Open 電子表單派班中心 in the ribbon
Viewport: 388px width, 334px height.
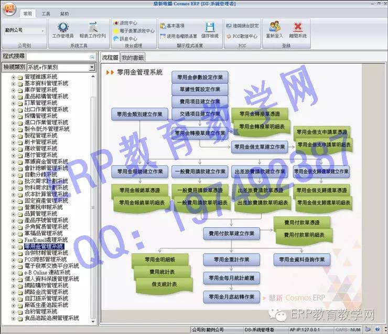tap(134, 31)
